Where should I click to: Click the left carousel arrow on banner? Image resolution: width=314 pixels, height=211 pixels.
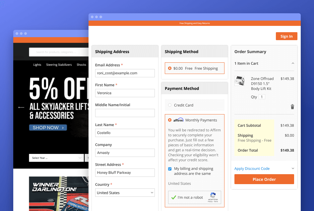click(x=21, y=107)
